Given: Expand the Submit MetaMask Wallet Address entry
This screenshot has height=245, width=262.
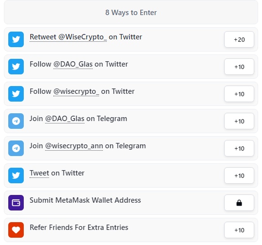Looking at the screenshot, I should (x=131, y=203).
